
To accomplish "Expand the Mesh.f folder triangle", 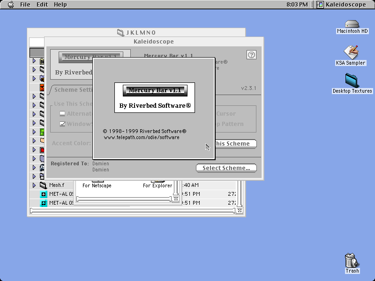I will pos(34,185).
